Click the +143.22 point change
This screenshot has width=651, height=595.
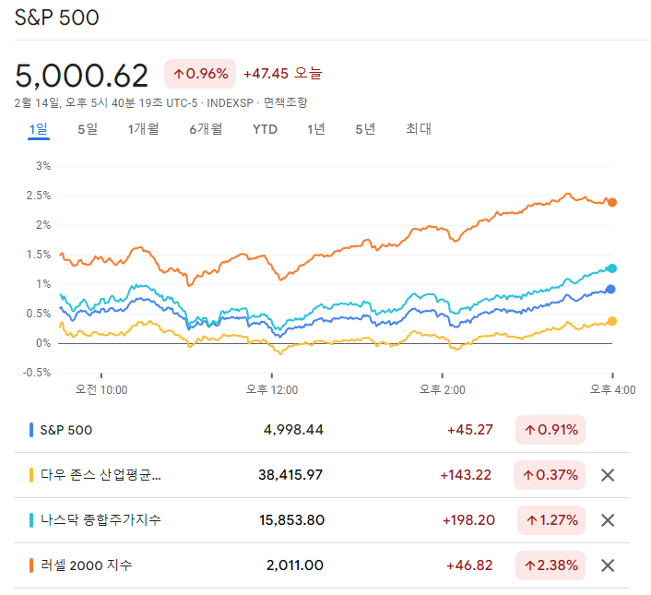point(466,475)
